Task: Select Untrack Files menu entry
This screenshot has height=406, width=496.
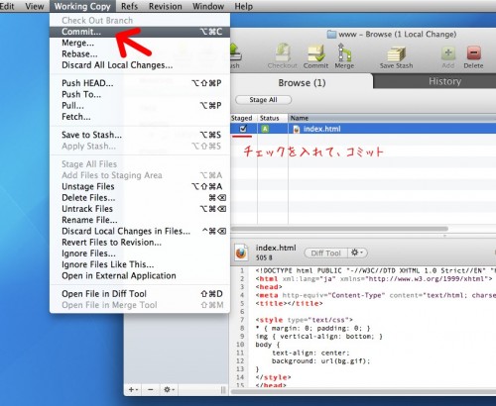Action: (140, 209)
